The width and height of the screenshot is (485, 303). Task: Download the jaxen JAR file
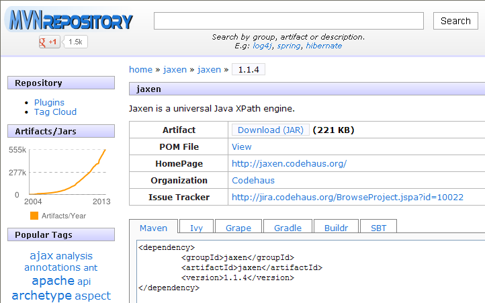tap(270, 130)
